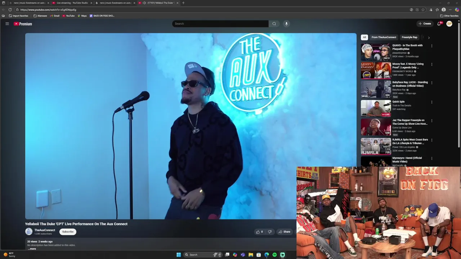Open options for Babyface Ray video
The image size is (461, 259).
pos(431,83)
